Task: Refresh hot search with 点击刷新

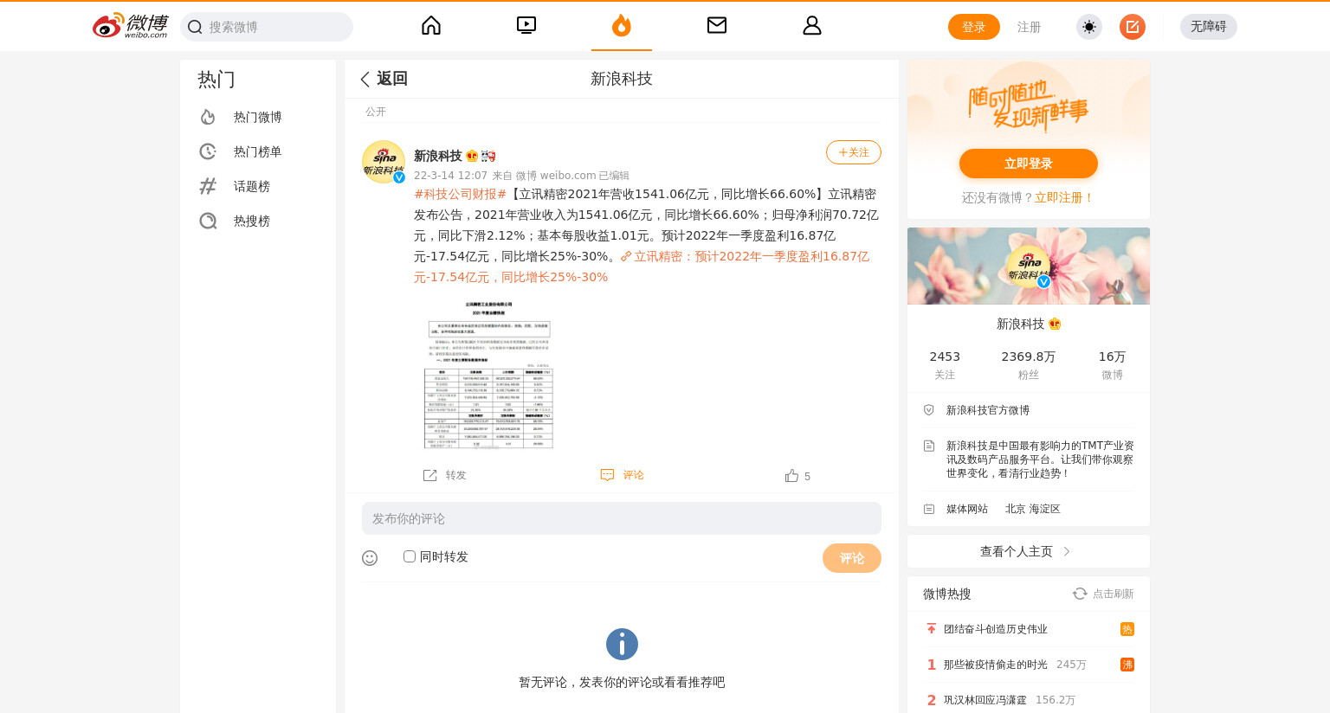Action: 1103,594
